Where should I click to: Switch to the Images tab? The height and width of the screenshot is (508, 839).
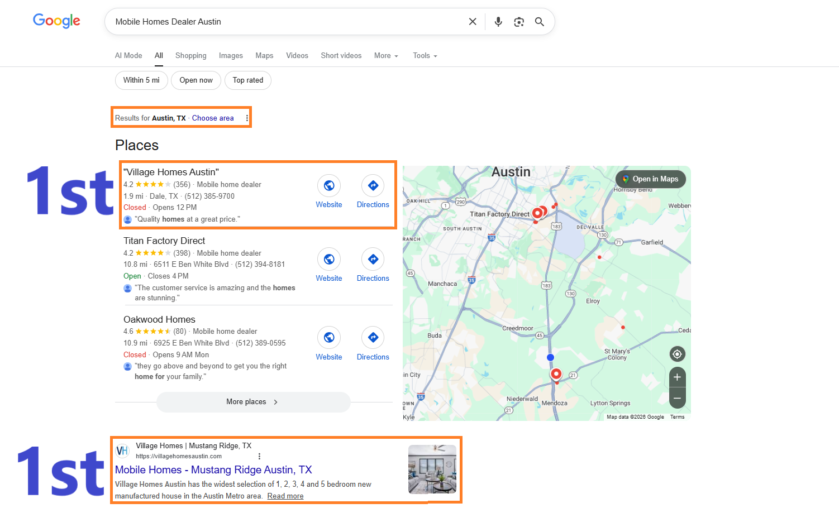(x=231, y=56)
